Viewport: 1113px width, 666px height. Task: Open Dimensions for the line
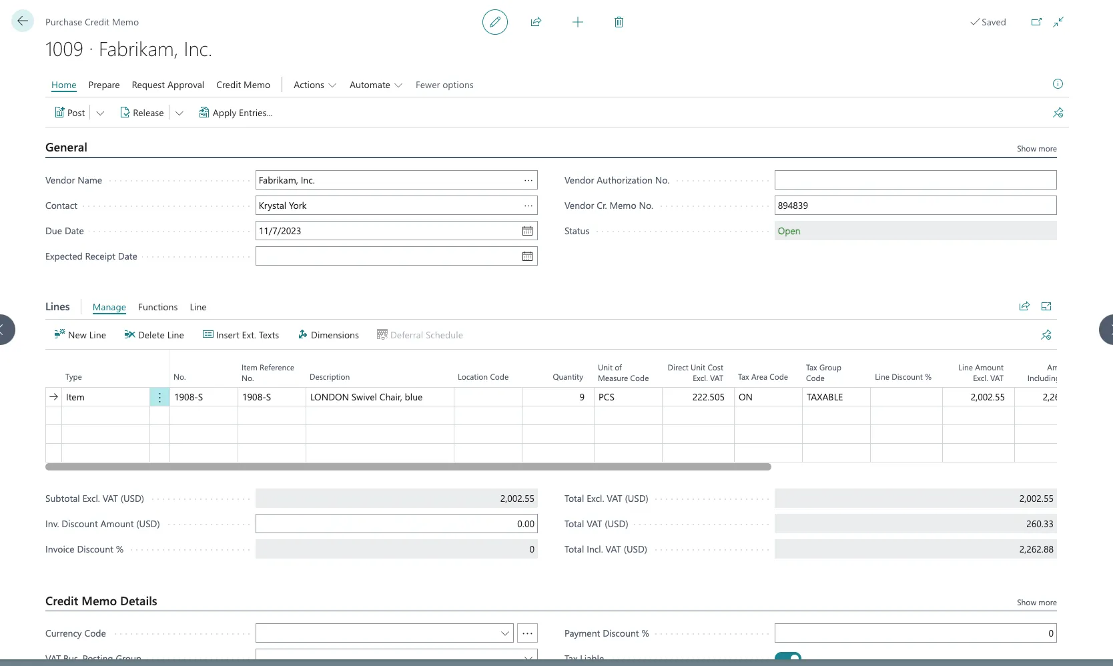[328, 335]
